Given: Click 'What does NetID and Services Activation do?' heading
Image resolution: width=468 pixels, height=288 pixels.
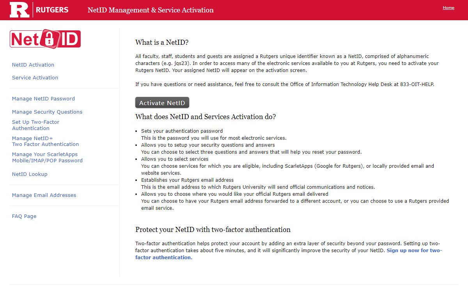Looking at the screenshot, I should pos(206,117).
